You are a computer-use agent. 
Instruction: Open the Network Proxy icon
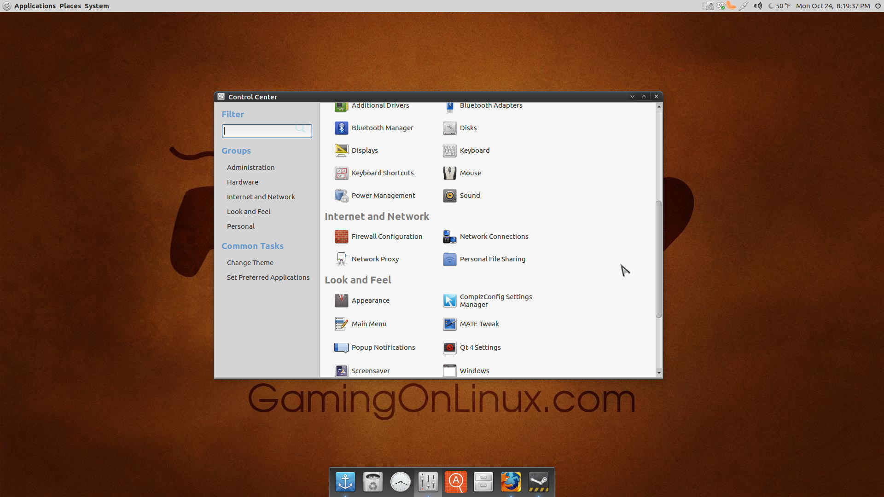tap(341, 259)
